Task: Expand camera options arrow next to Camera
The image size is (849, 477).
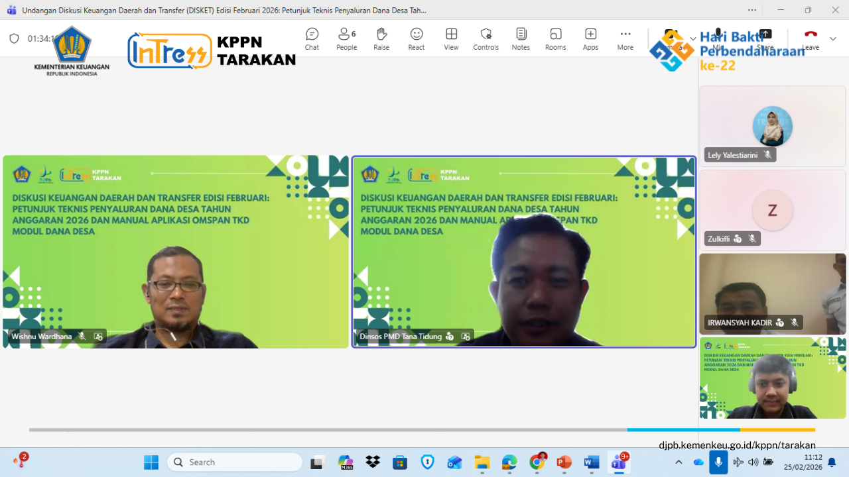Action: click(x=693, y=38)
